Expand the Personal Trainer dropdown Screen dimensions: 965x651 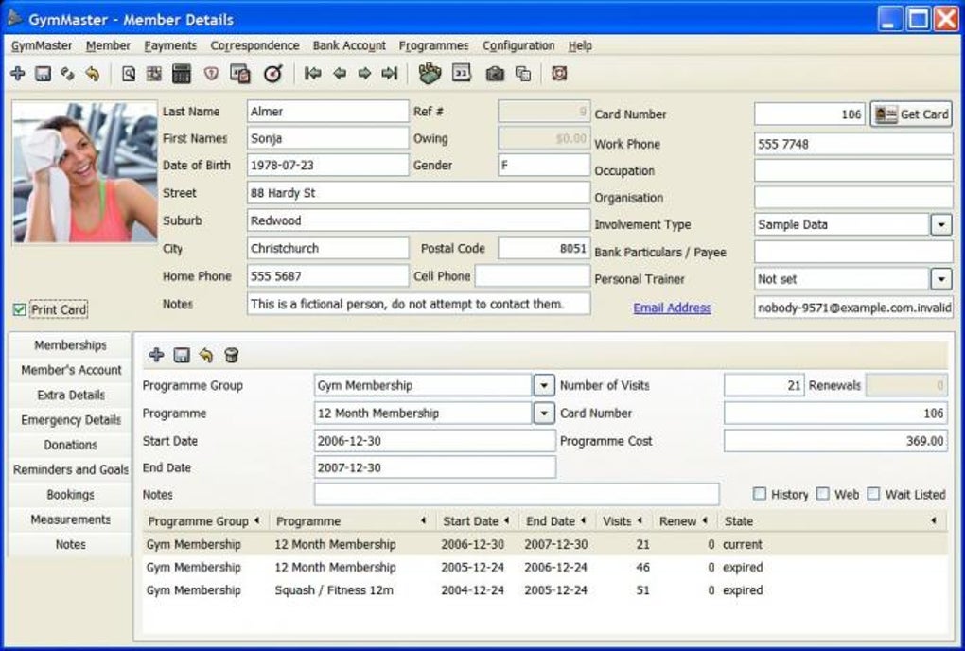point(940,279)
